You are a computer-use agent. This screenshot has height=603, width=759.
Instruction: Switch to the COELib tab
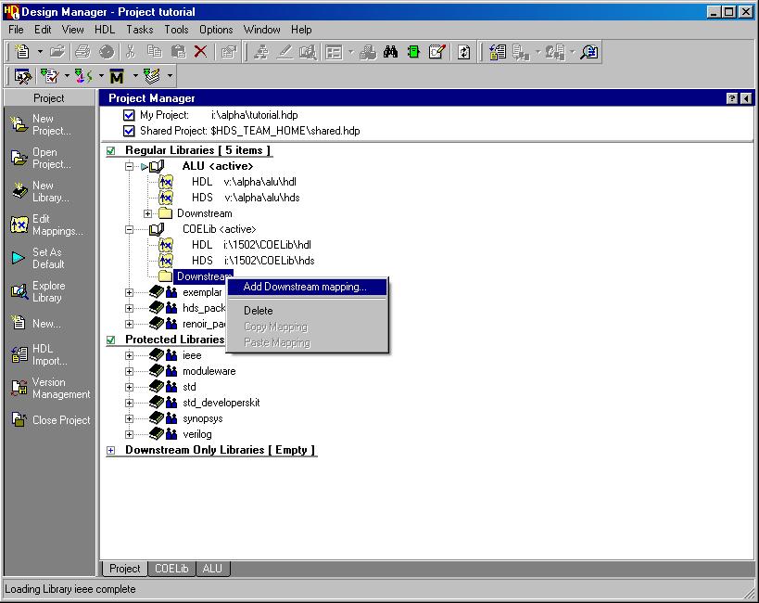pyautogui.click(x=171, y=569)
